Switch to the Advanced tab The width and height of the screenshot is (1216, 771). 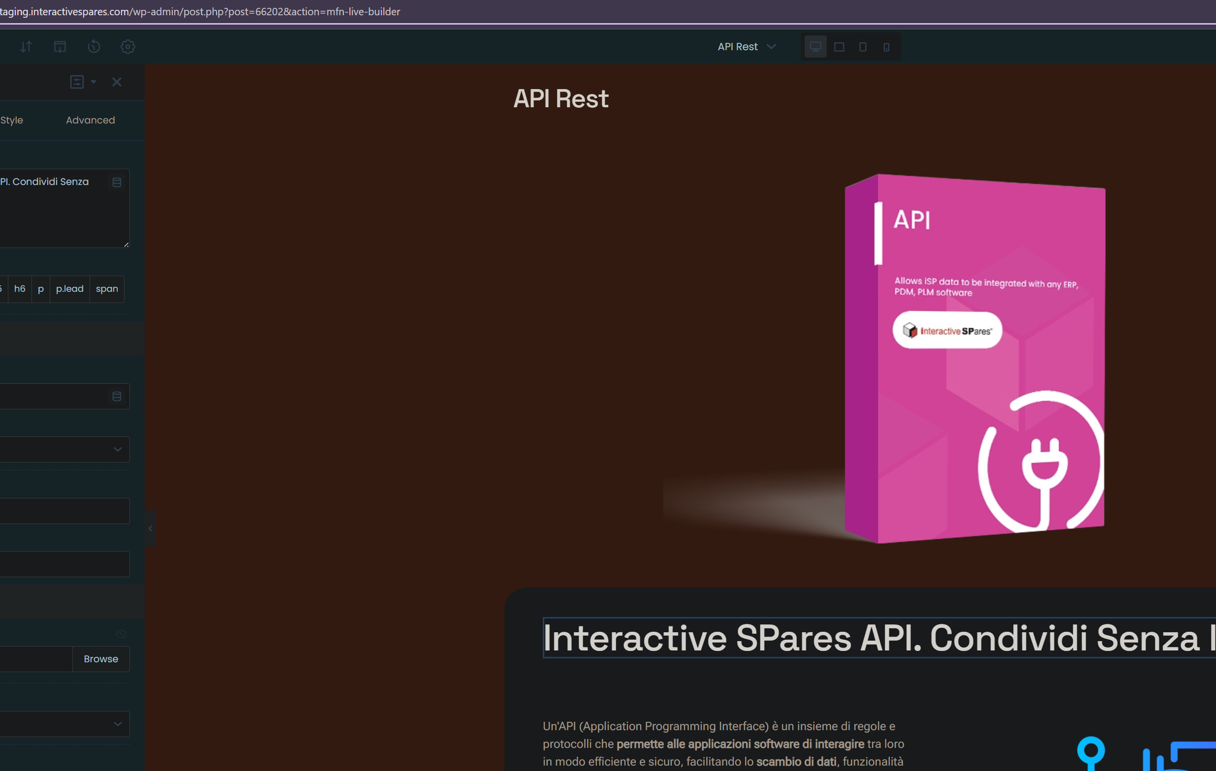[91, 120]
